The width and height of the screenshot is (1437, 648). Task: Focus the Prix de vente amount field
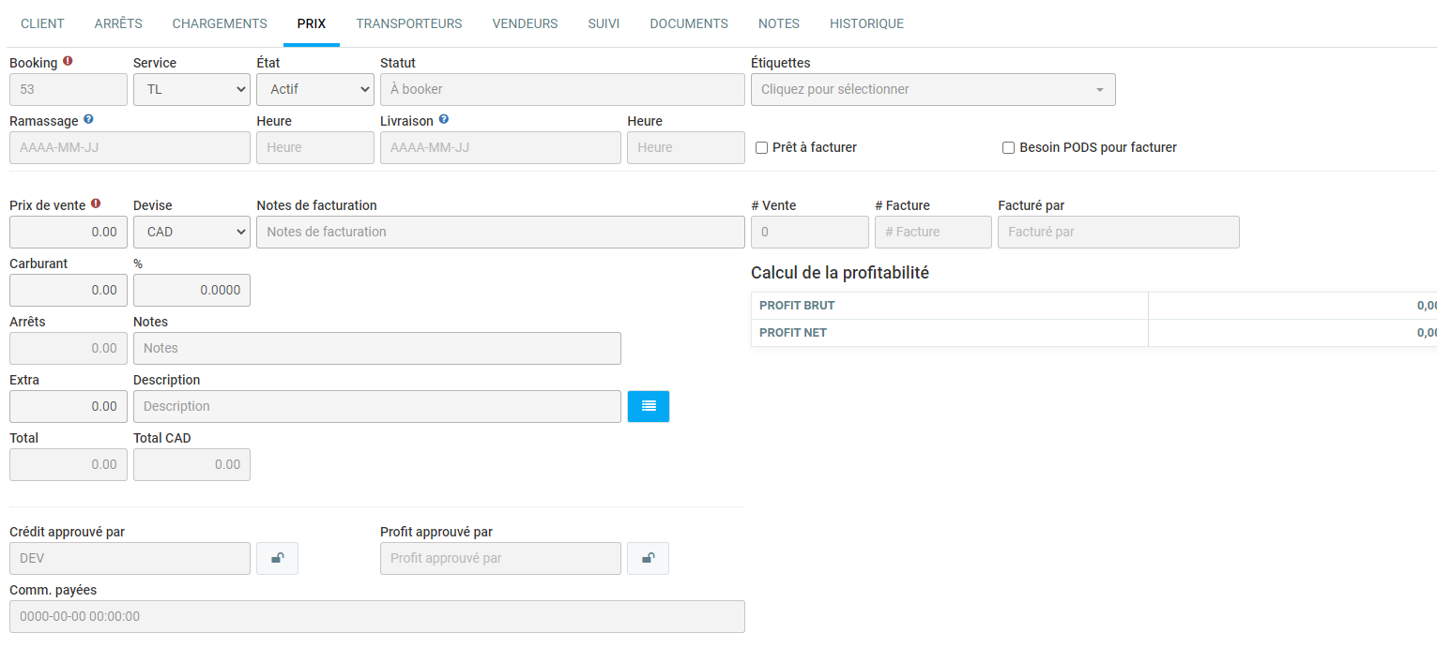[x=68, y=232]
